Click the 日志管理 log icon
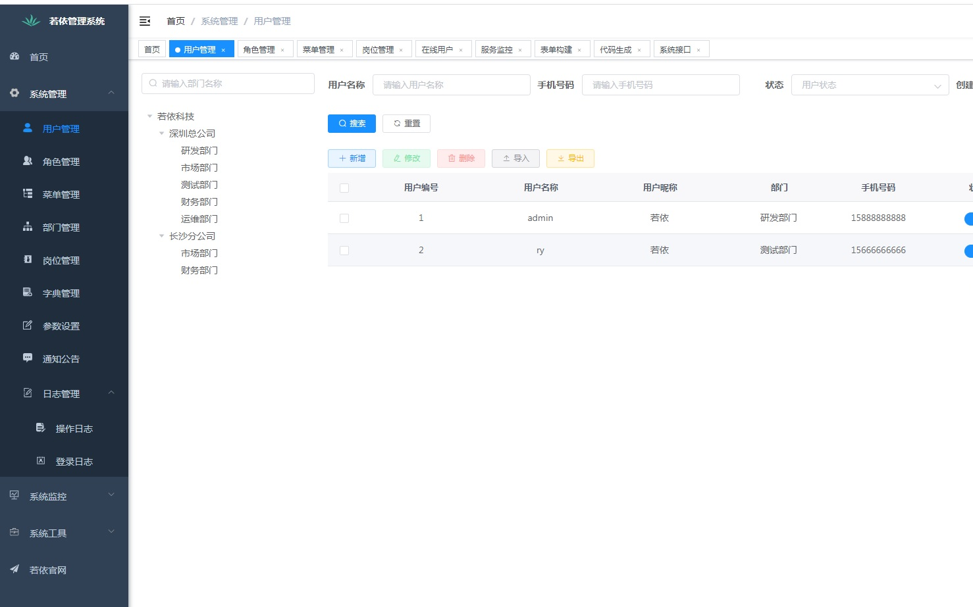Viewport: 973px width, 607px height. click(x=28, y=393)
